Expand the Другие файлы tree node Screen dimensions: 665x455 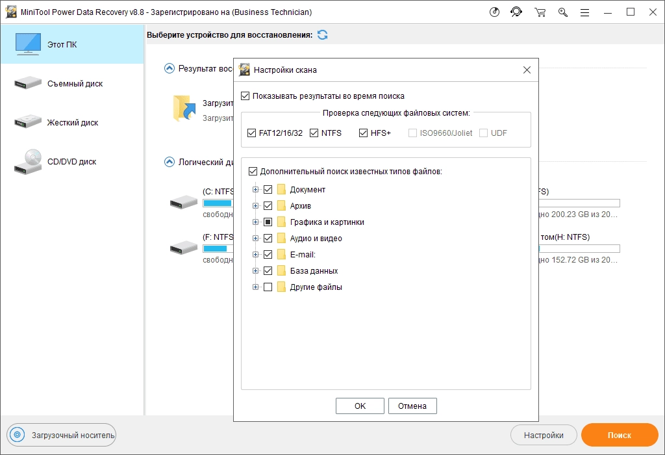(x=255, y=287)
